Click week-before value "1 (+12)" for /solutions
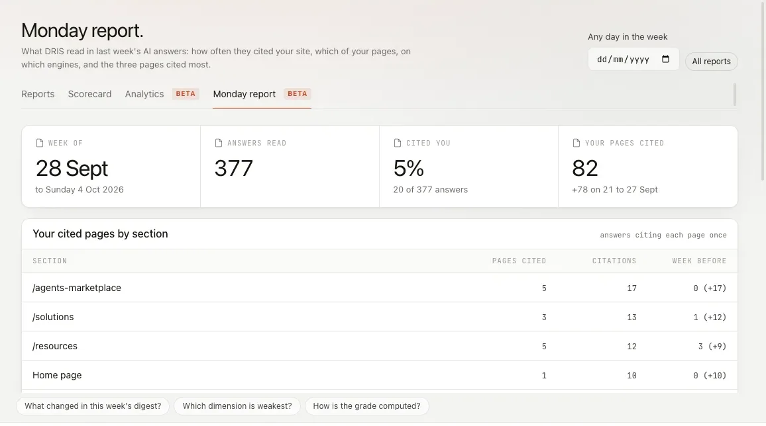Screen dimensions: 766x426 point(710,318)
